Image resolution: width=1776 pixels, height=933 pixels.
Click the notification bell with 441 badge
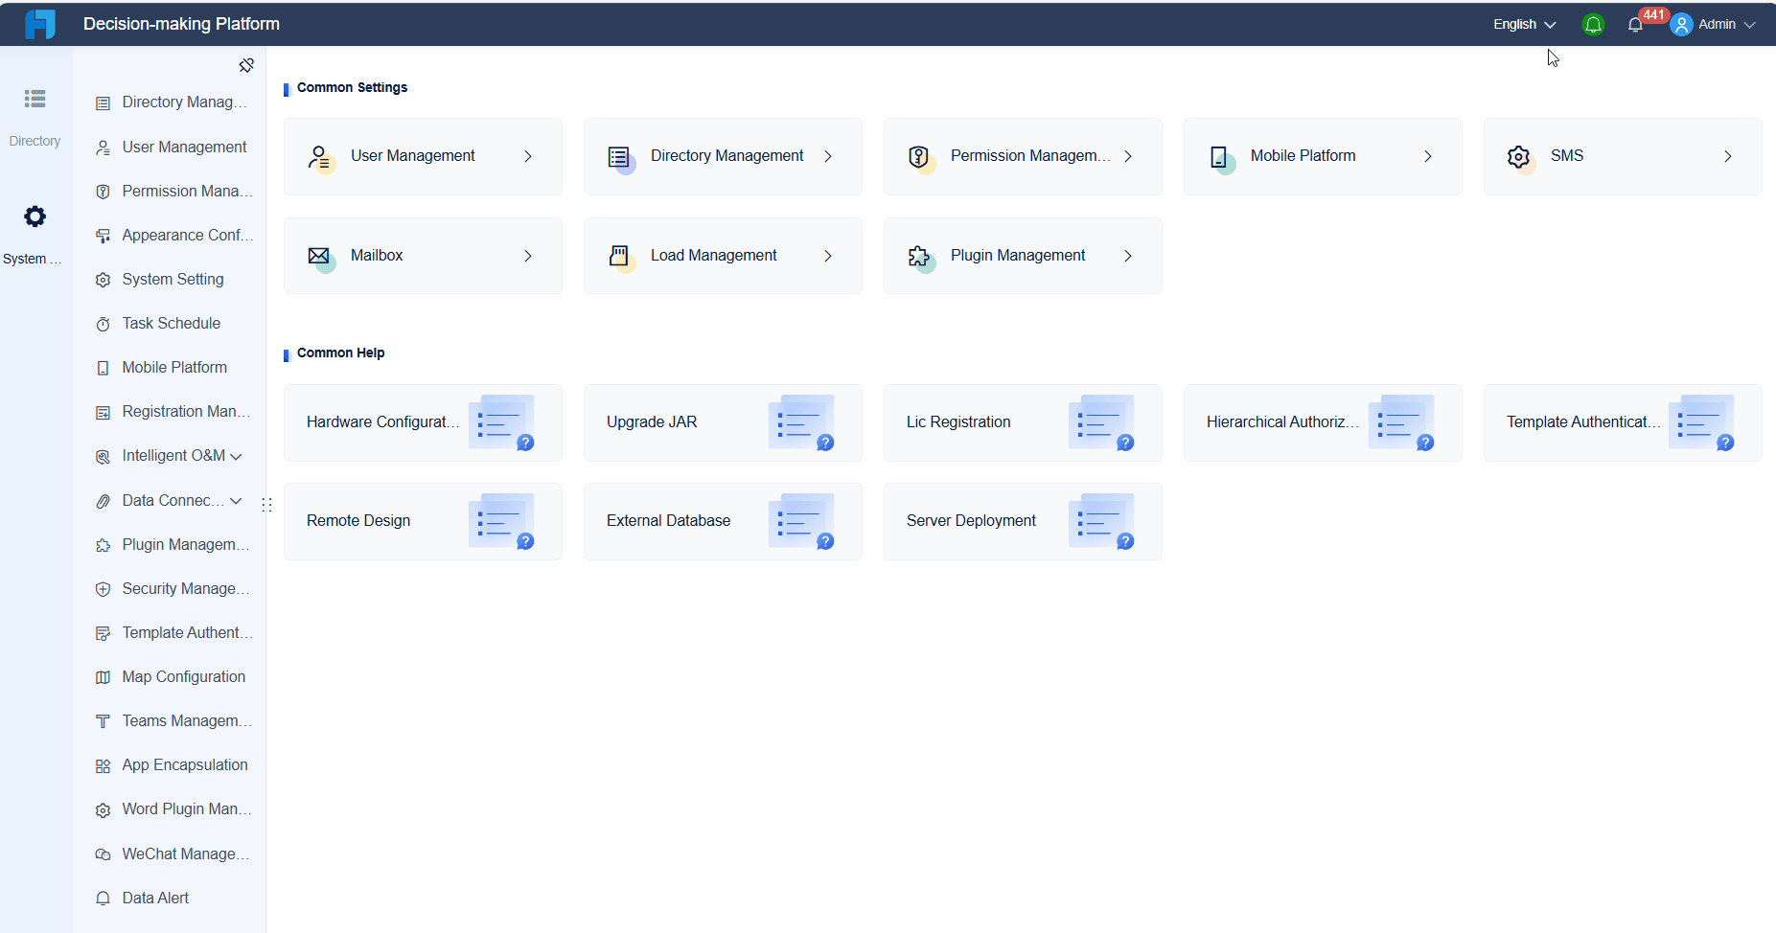pos(1634,24)
